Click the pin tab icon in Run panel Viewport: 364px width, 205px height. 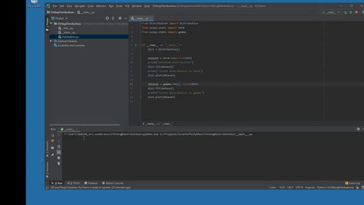coord(52,155)
